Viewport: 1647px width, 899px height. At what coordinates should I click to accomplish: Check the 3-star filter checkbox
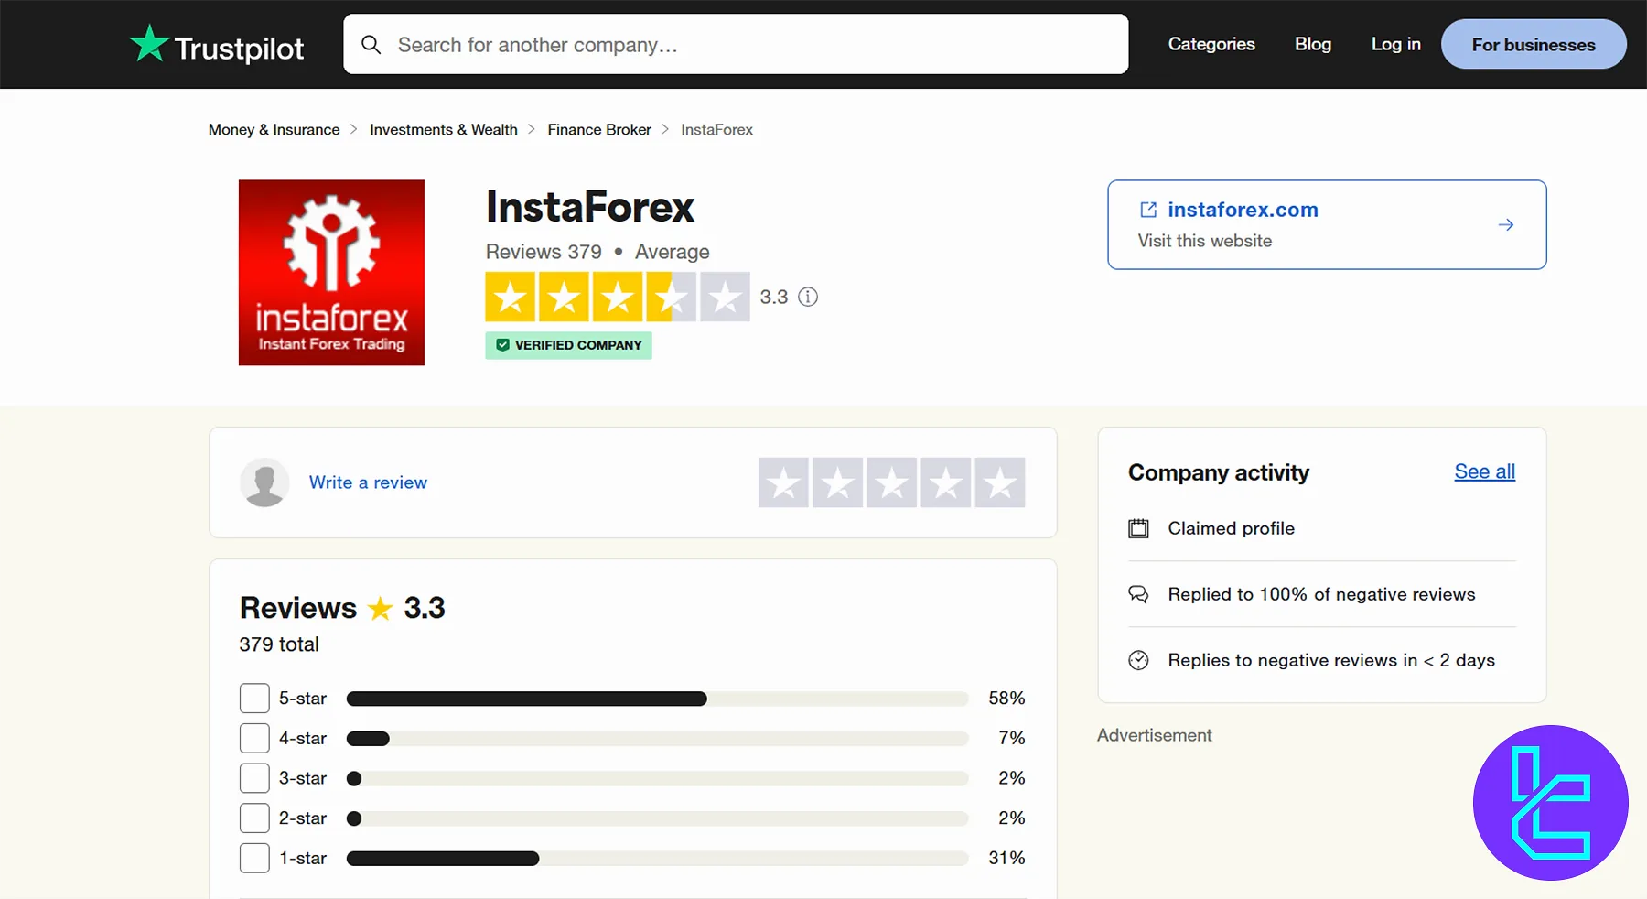point(254,778)
